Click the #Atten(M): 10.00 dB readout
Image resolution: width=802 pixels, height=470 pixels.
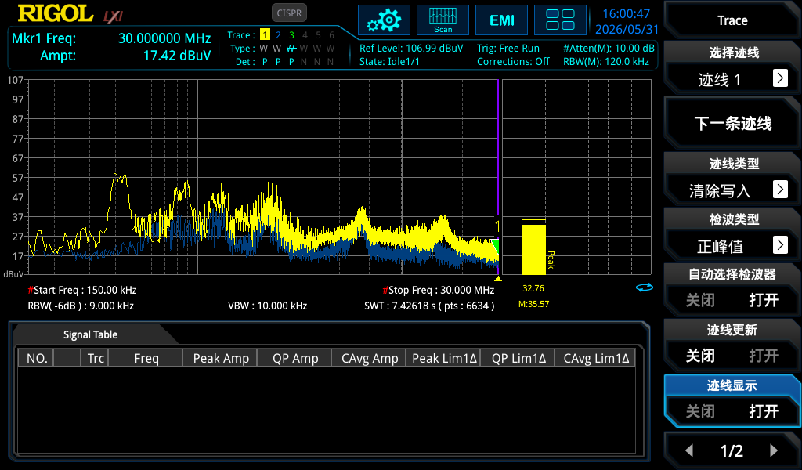tap(609, 48)
